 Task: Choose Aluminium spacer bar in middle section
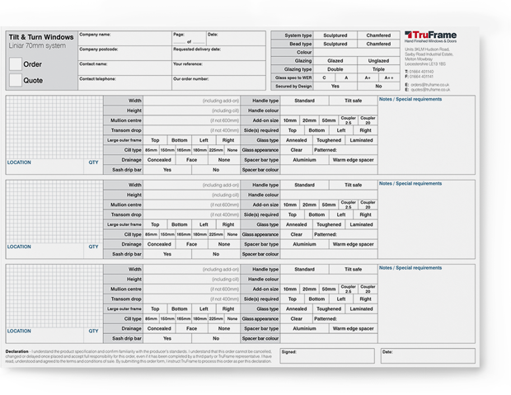pos(304,244)
